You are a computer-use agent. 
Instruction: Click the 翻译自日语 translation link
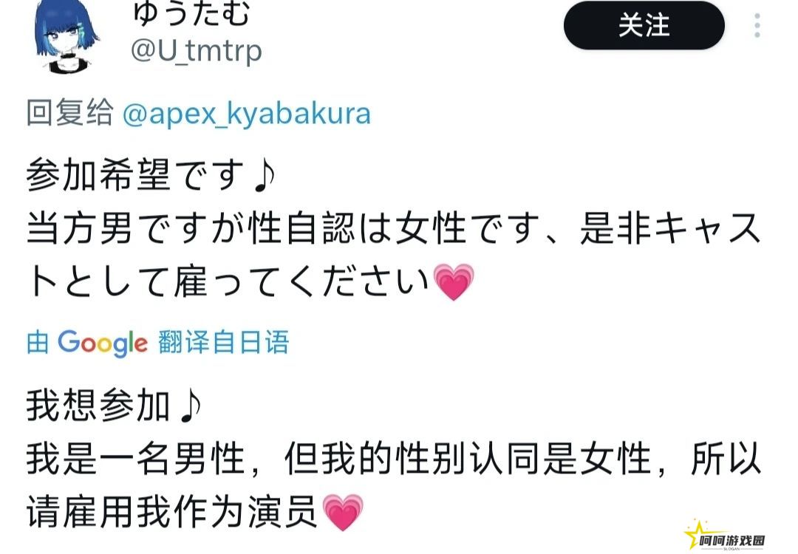[x=223, y=342]
